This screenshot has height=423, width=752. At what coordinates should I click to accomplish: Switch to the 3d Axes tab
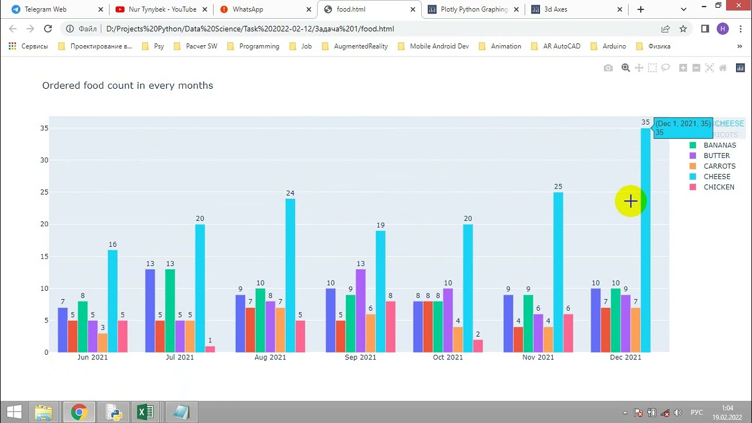(576, 9)
